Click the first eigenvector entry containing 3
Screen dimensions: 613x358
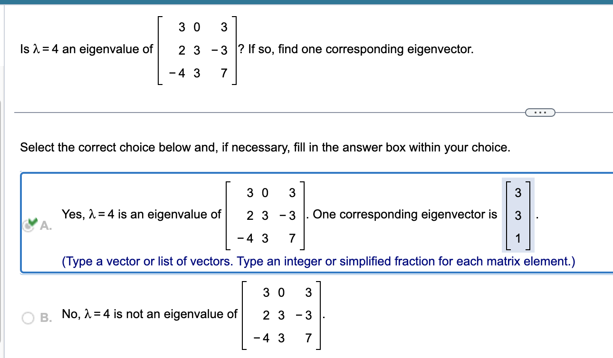pos(517,193)
